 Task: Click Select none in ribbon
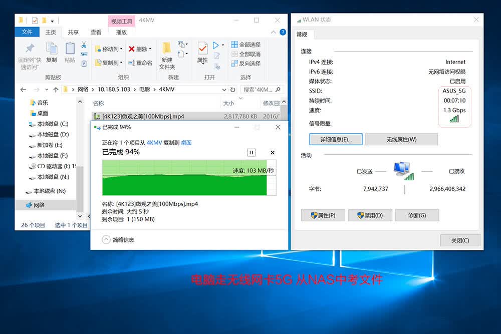tap(245, 54)
